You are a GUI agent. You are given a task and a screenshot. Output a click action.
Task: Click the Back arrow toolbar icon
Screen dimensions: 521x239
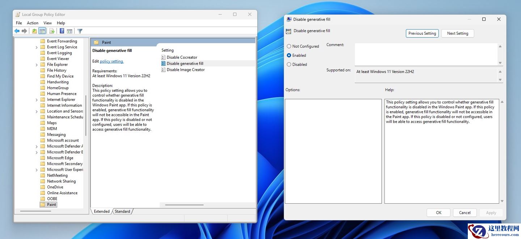(17, 31)
